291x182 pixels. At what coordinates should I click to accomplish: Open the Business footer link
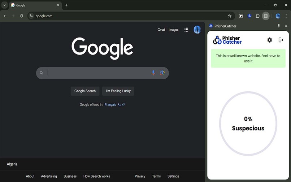(x=70, y=176)
